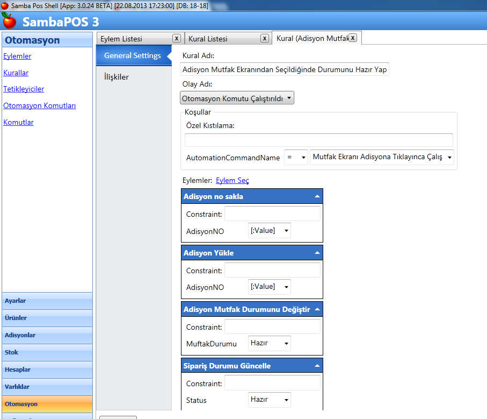Click the Özel Kısıtlama input field
The image size is (487, 419).
(318, 140)
